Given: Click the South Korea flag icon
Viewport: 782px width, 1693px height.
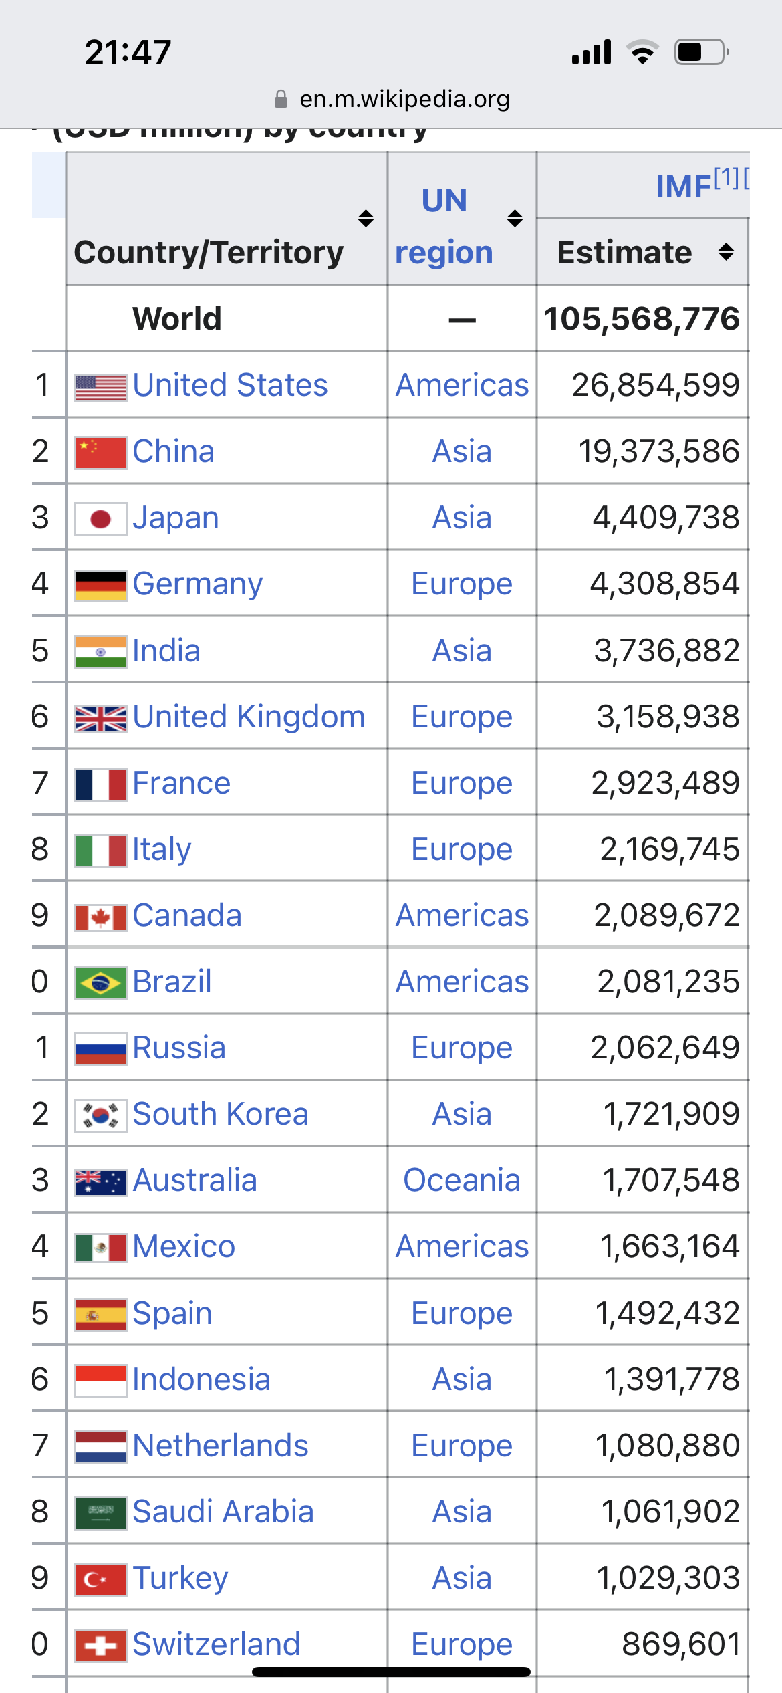Looking at the screenshot, I should pos(100,1115).
